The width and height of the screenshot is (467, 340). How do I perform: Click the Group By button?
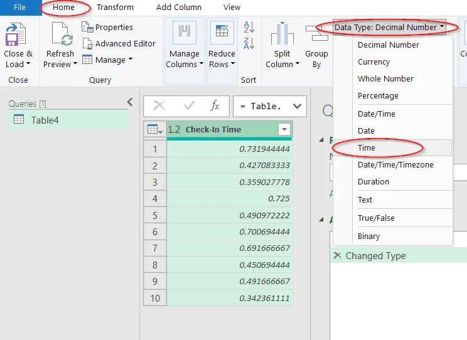click(x=316, y=46)
